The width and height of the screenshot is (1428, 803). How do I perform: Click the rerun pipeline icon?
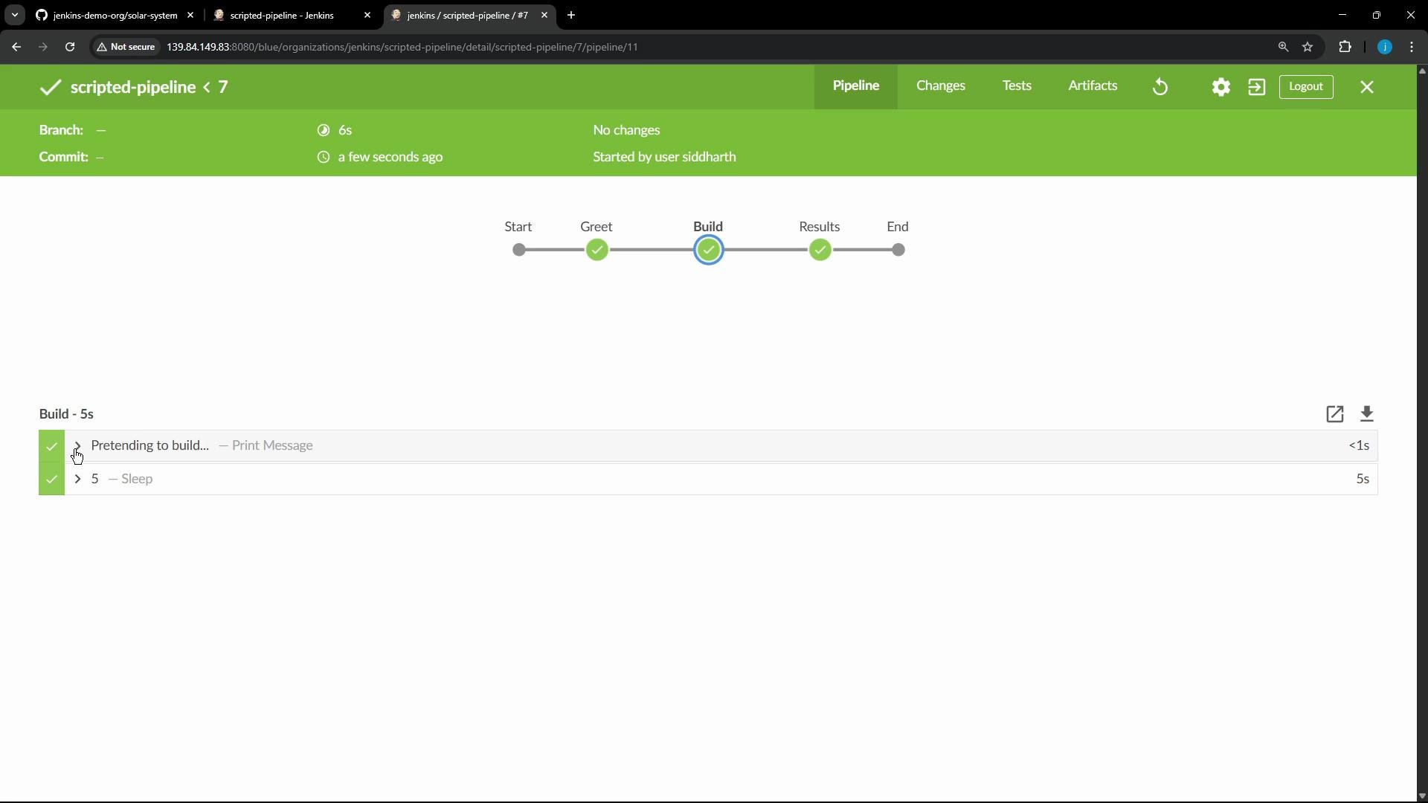[x=1160, y=87]
